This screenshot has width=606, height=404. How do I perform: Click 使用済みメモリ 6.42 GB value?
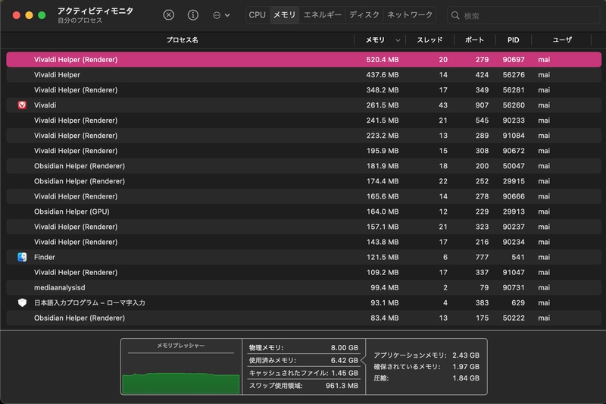click(x=345, y=360)
